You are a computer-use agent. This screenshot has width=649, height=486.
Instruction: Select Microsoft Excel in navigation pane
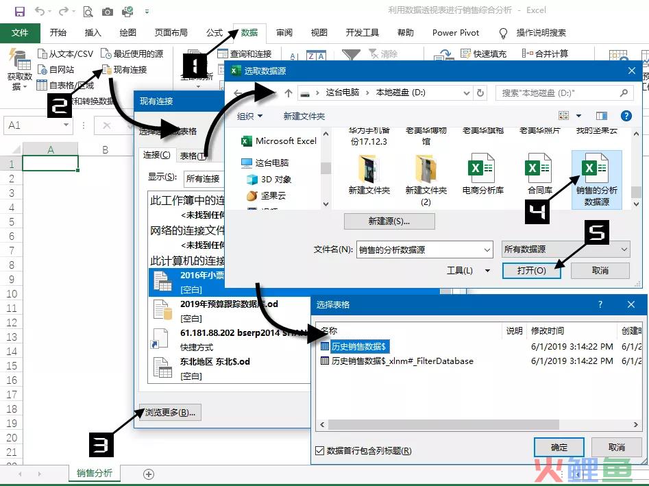(x=278, y=141)
